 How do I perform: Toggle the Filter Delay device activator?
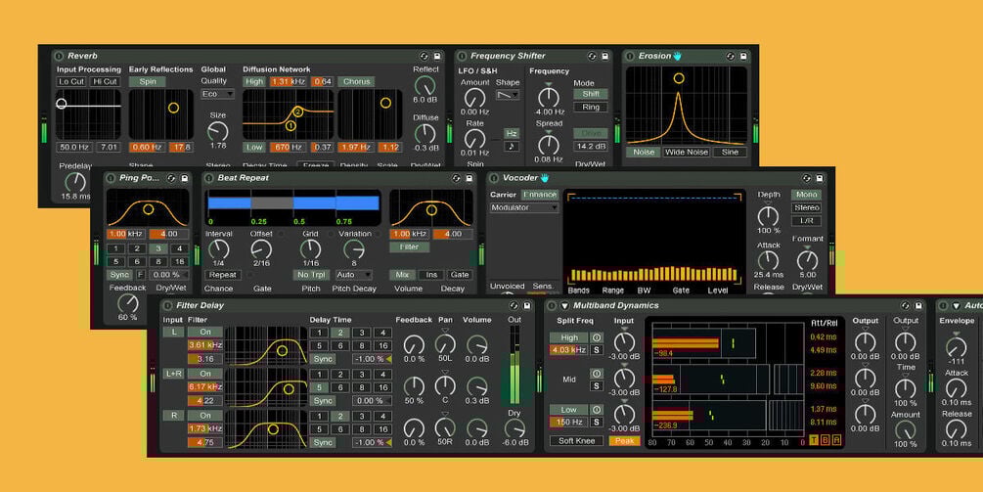[167, 306]
